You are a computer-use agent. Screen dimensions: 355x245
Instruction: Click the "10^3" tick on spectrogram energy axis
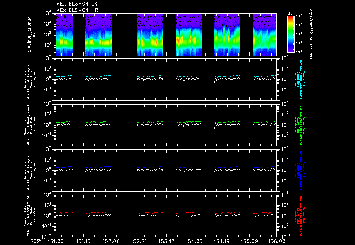click(x=48, y=24)
